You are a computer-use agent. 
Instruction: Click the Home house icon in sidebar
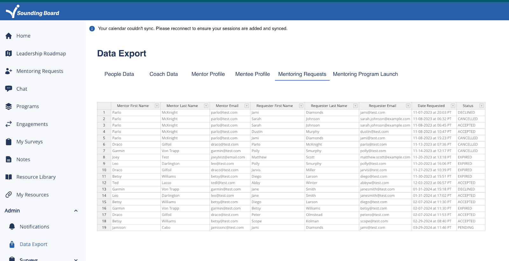[9, 36]
